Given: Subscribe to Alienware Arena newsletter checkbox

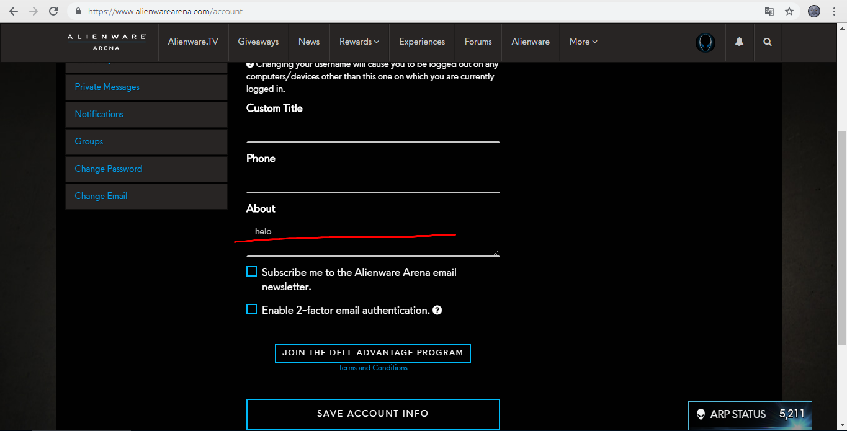Looking at the screenshot, I should [251, 272].
